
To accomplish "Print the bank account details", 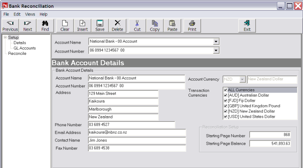I will point(192,26).
